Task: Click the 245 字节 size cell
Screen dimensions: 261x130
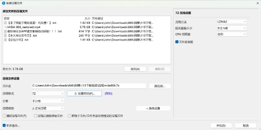Action: coord(84,36)
